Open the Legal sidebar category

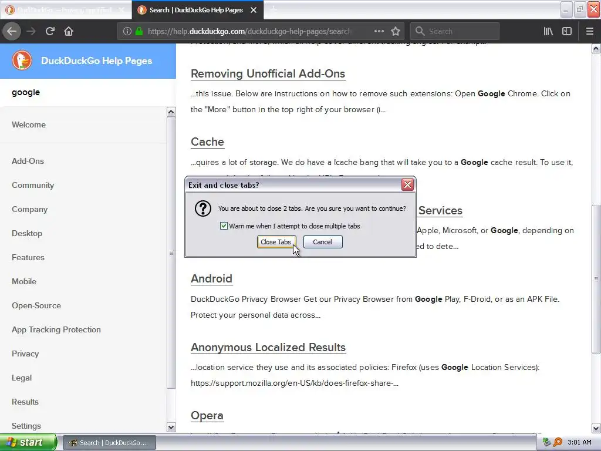point(22,378)
